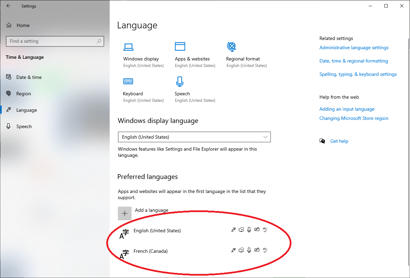Image resolution: width=410 pixels, height=278 pixels.
Task: Click the Region globe sidebar icon
Action: coord(9,93)
